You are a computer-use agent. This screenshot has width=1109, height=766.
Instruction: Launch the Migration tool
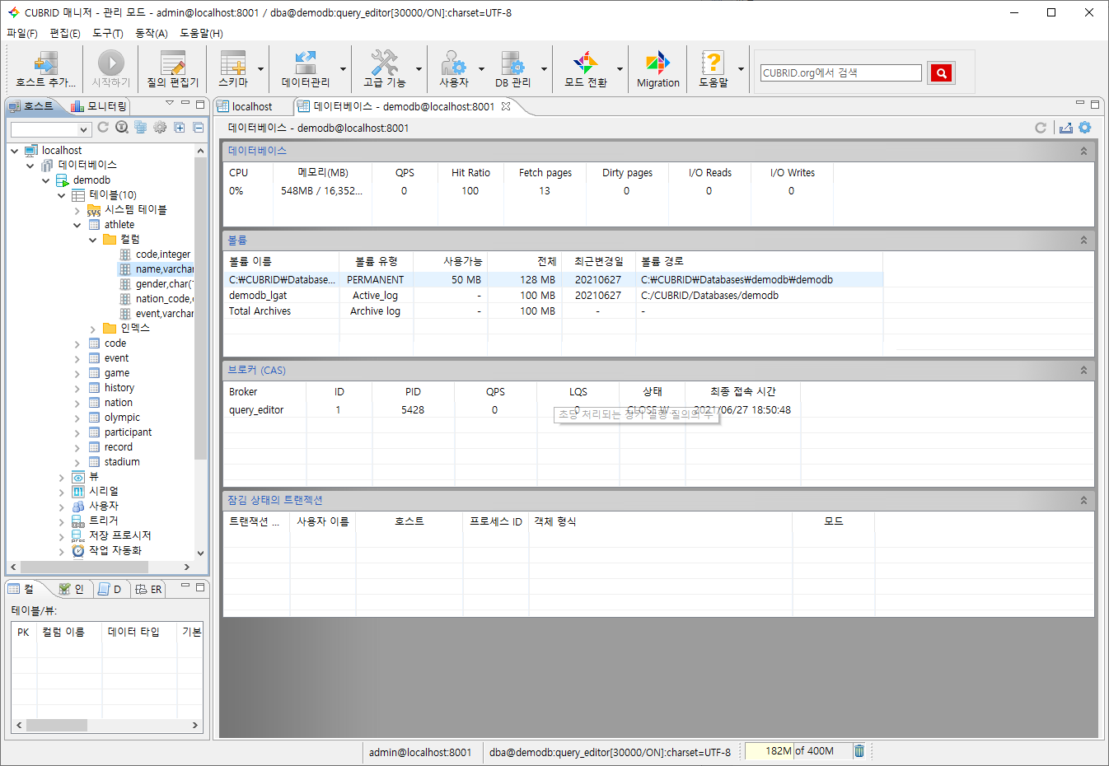click(x=658, y=69)
